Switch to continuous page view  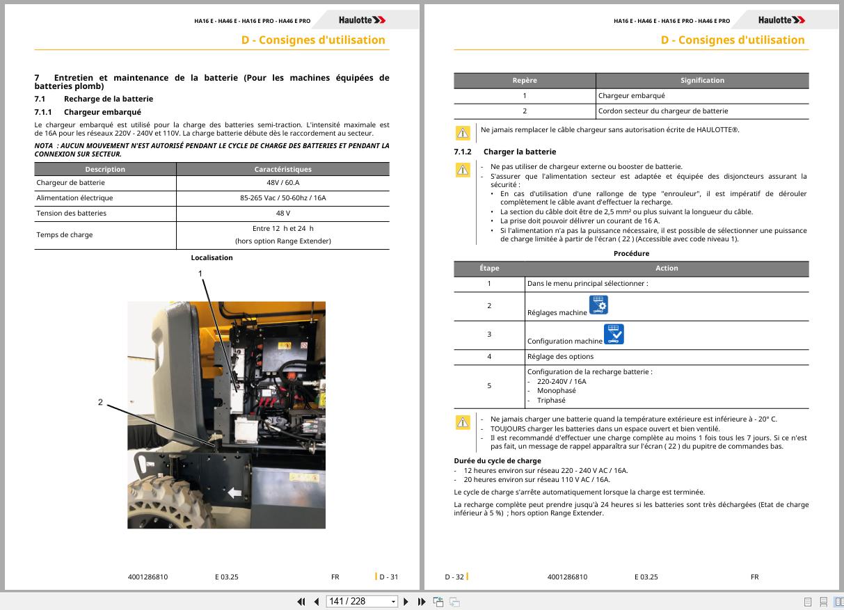click(823, 602)
